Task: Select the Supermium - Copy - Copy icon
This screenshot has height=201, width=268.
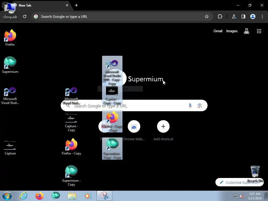Action: (x=112, y=148)
